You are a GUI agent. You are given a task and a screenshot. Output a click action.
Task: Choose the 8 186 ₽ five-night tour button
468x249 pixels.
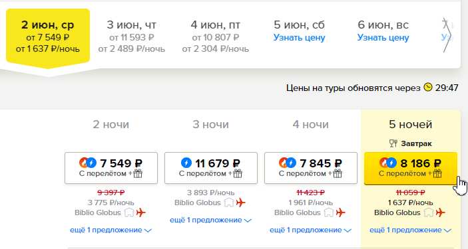411,168
